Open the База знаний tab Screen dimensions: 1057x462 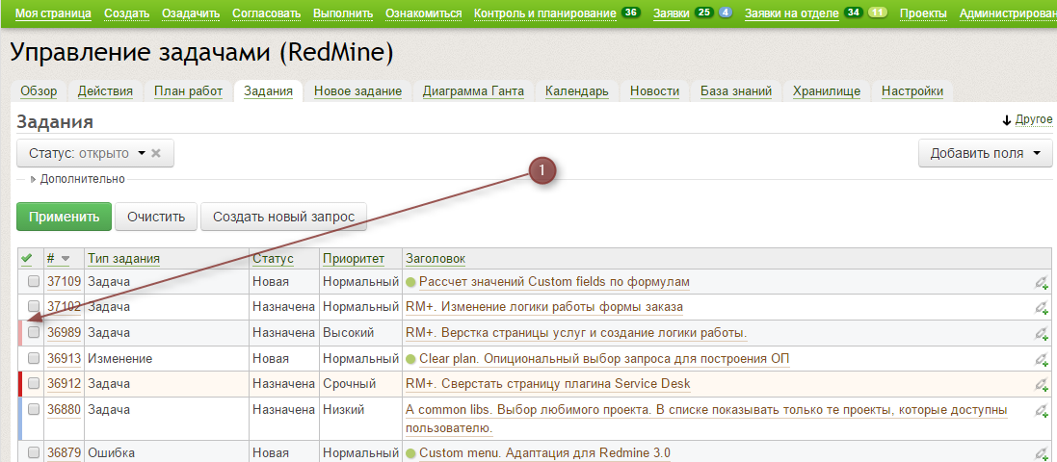point(736,90)
